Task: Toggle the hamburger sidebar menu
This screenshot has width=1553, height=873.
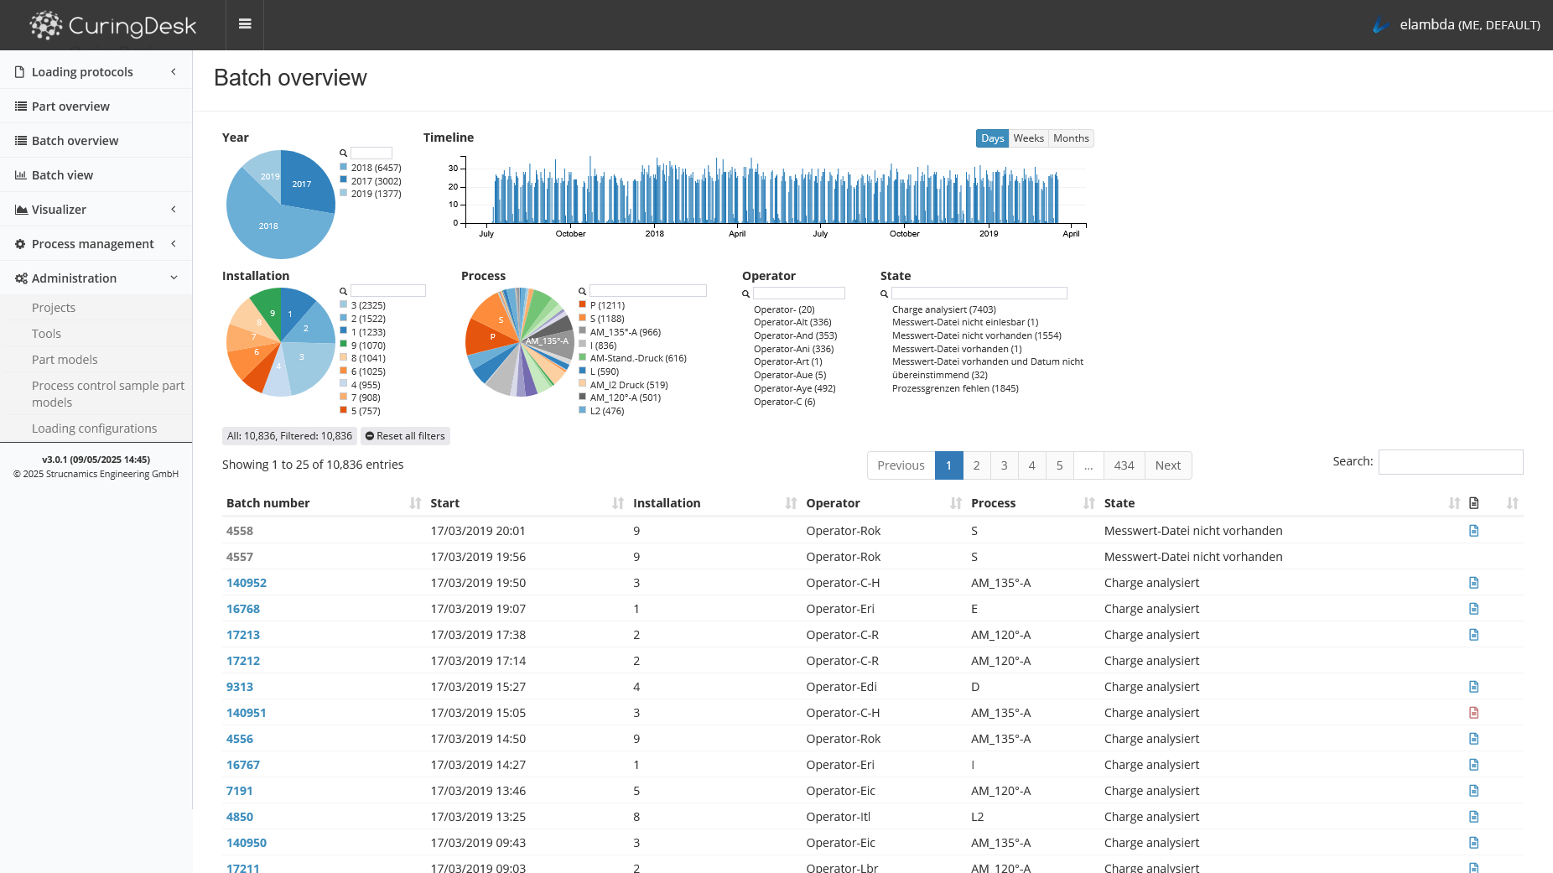Action: pos(245,24)
